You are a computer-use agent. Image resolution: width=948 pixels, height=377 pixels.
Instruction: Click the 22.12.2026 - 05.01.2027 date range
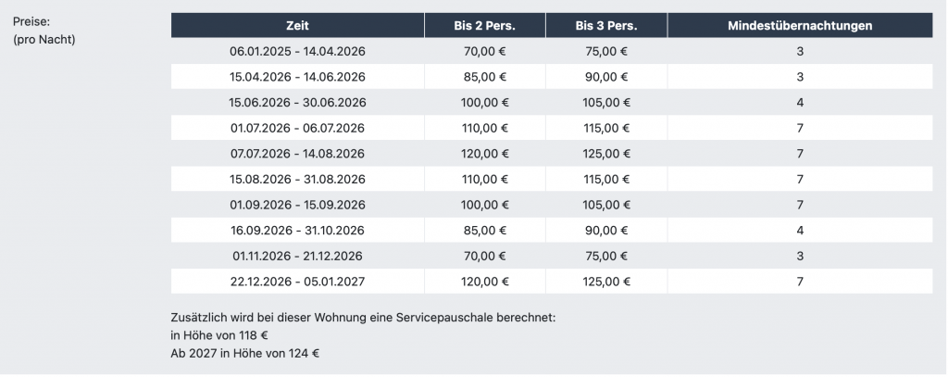(x=297, y=282)
